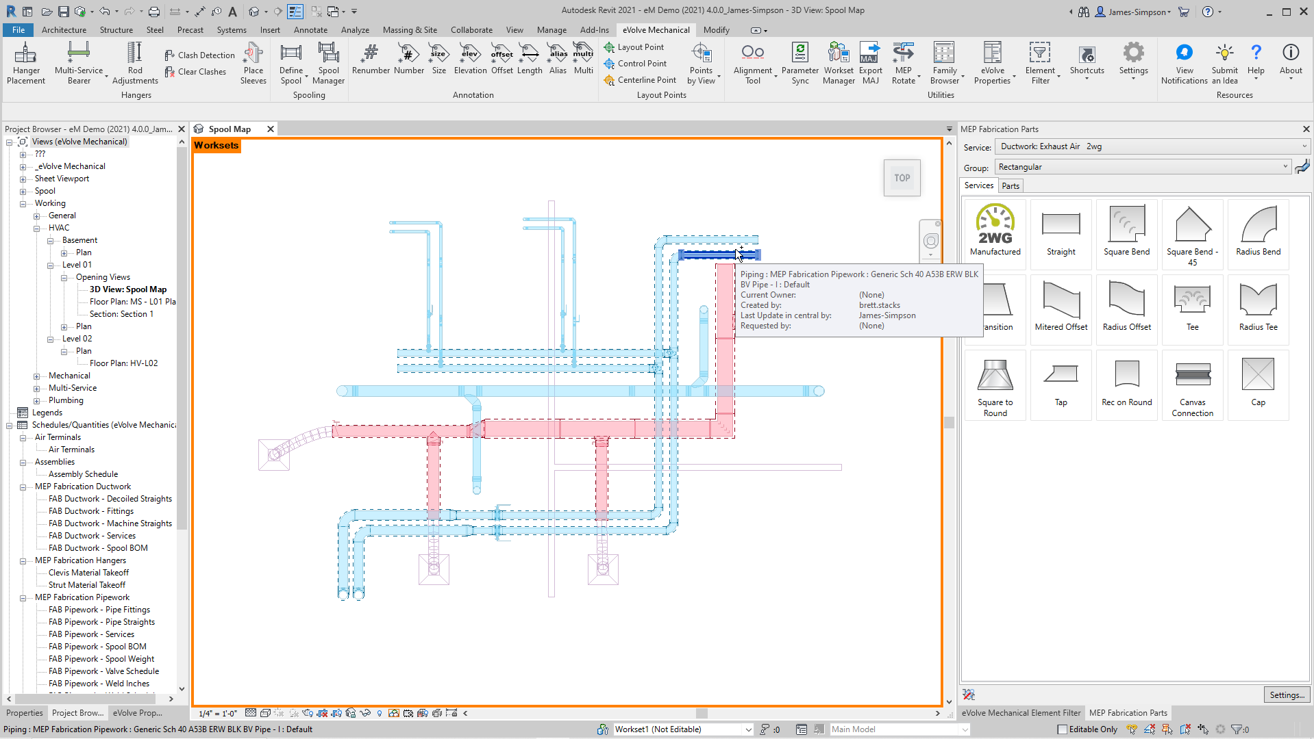Launch the Renumber tool
1314x739 pixels.
(x=371, y=59)
